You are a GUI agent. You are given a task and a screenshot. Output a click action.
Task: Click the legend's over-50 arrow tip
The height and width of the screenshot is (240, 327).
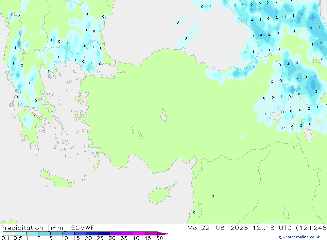pyautogui.click(x=164, y=233)
